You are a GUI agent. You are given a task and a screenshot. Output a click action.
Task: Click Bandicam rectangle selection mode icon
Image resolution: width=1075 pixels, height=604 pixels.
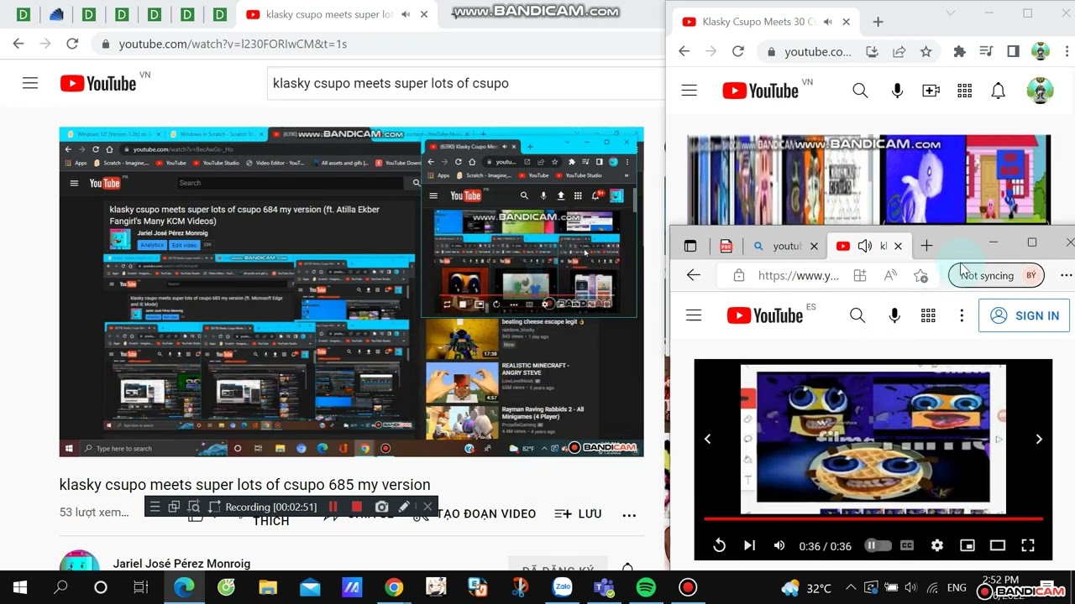174,507
